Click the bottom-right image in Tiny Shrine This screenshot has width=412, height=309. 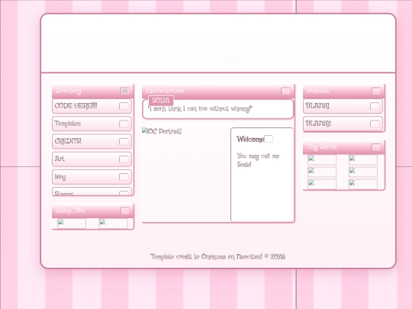[363, 184]
